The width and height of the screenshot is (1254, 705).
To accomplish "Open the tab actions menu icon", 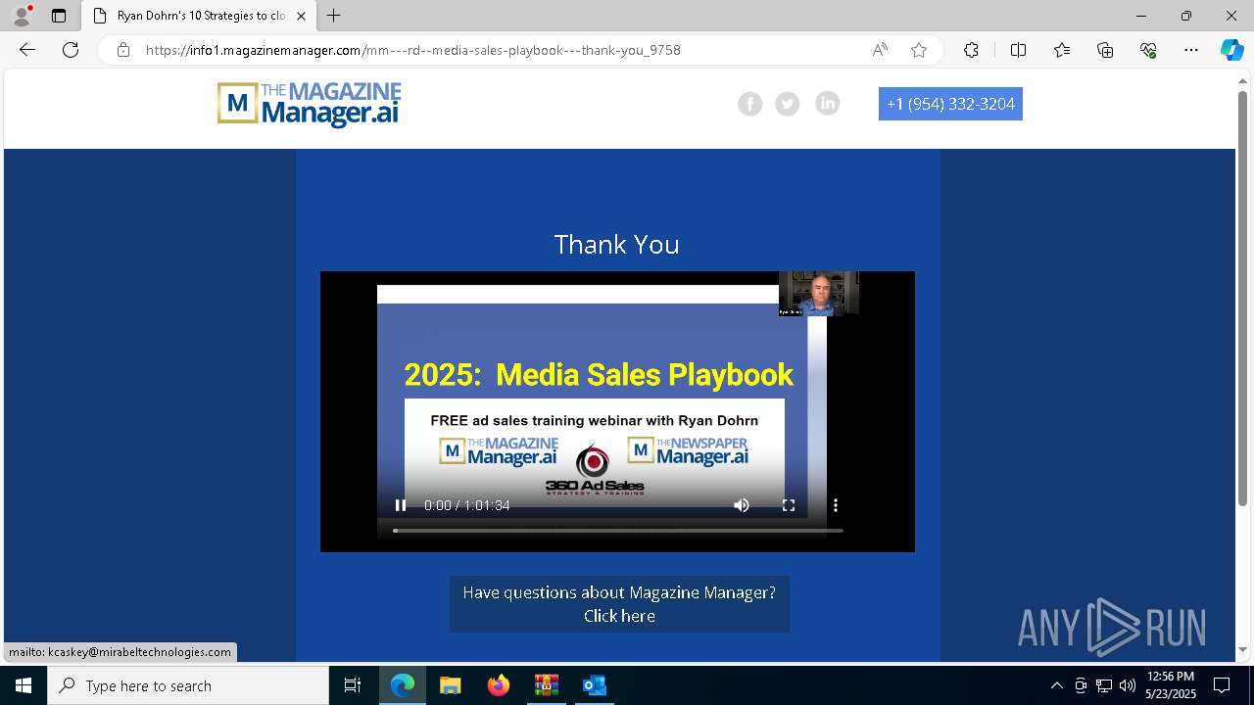I will click(x=59, y=16).
